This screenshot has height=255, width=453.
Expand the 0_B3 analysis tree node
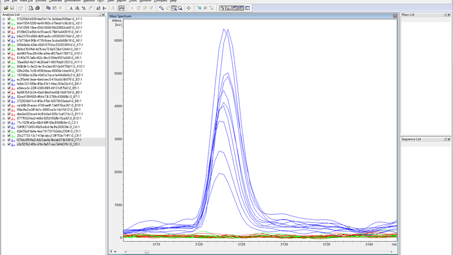click(x=4, y=79)
